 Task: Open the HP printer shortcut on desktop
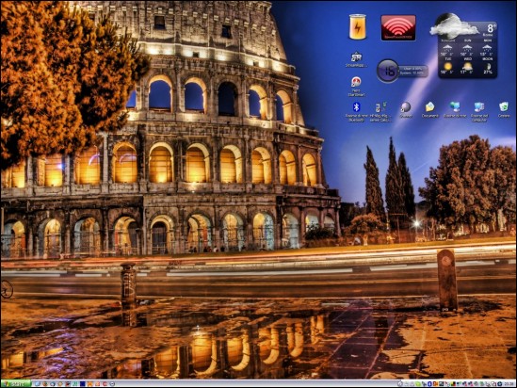380,112
